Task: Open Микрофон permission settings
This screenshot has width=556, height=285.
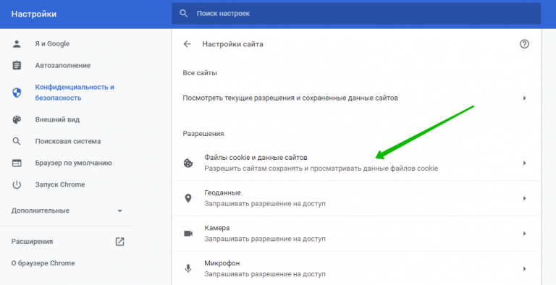Action: coord(356,268)
